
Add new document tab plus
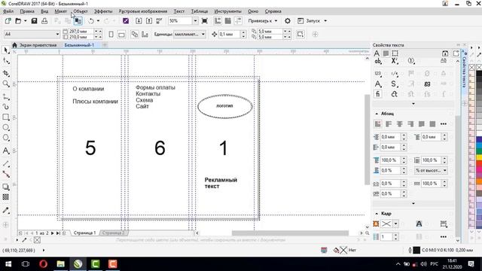[105, 45]
